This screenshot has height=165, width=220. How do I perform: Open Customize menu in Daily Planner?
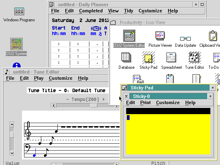pos(150,11)
